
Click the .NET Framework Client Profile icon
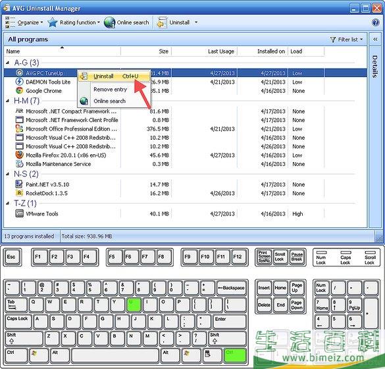19,120
